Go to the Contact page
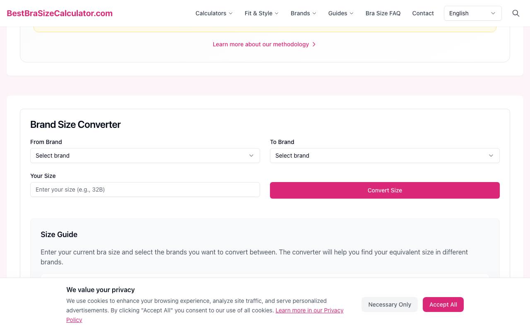This screenshot has width=530, height=331. pos(423,13)
